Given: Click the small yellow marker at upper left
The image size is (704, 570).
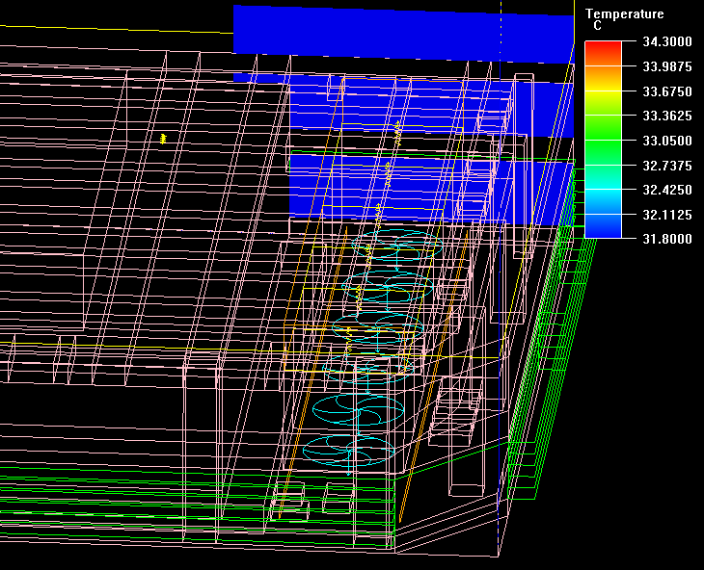Looking at the screenshot, I should click(x=163, y=139).
